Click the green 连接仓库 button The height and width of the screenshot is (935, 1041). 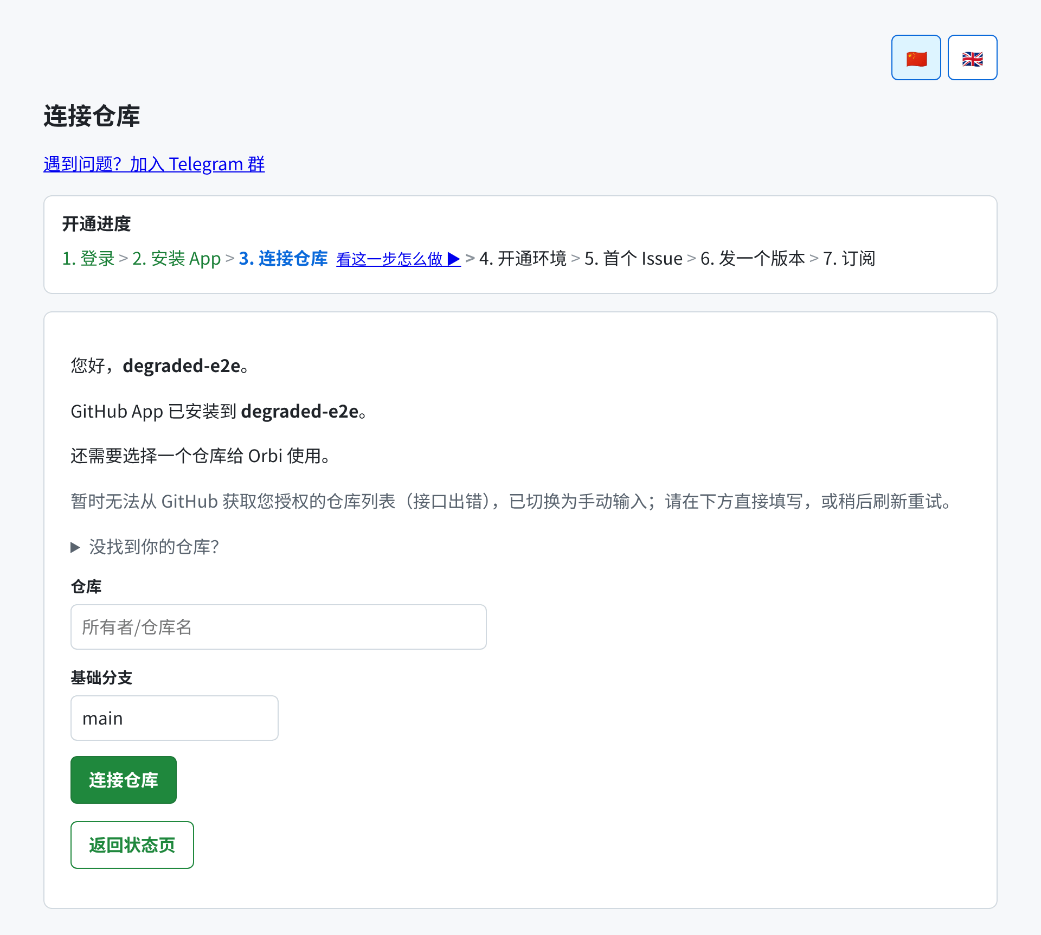tap(124, 780)
